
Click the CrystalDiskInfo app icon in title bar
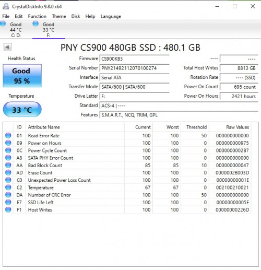[x=6, y=6]
